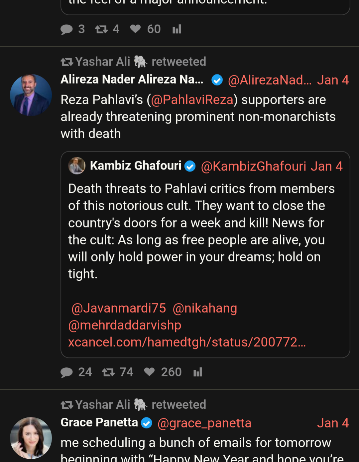Click heart icon showing 60 likes

[135, 29]
